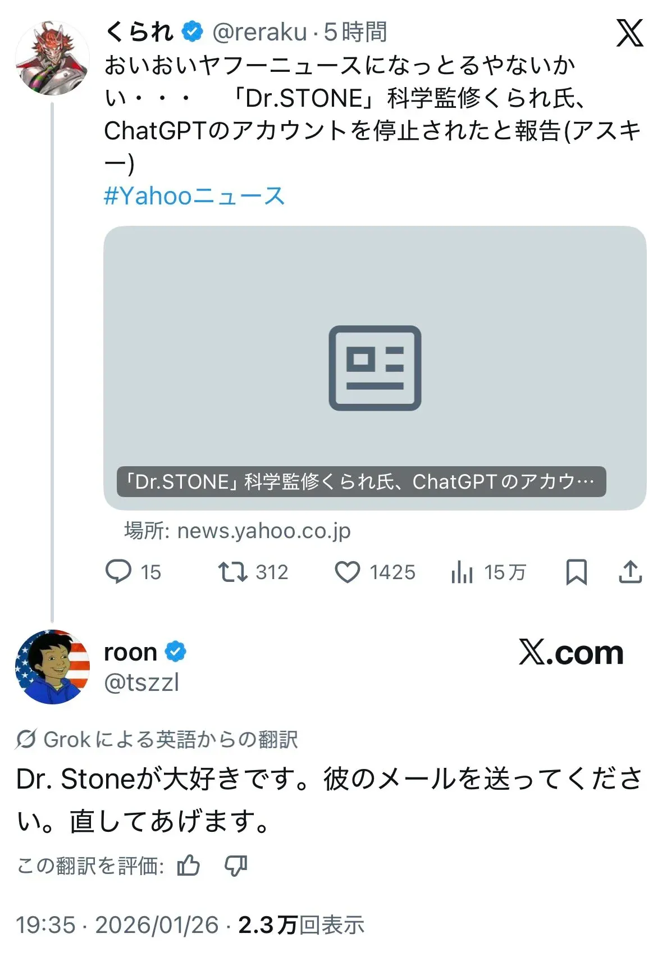Like the tweet with the heart icon
Screen dimensions: 662x956
(349, 572)
